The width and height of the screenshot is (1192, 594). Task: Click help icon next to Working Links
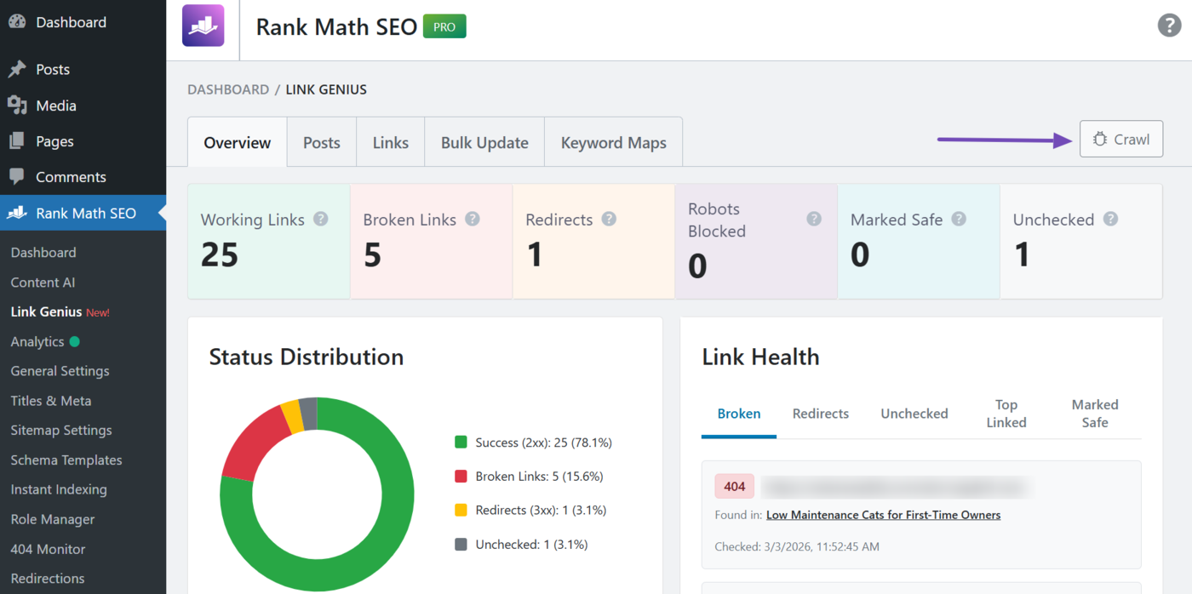321,219
